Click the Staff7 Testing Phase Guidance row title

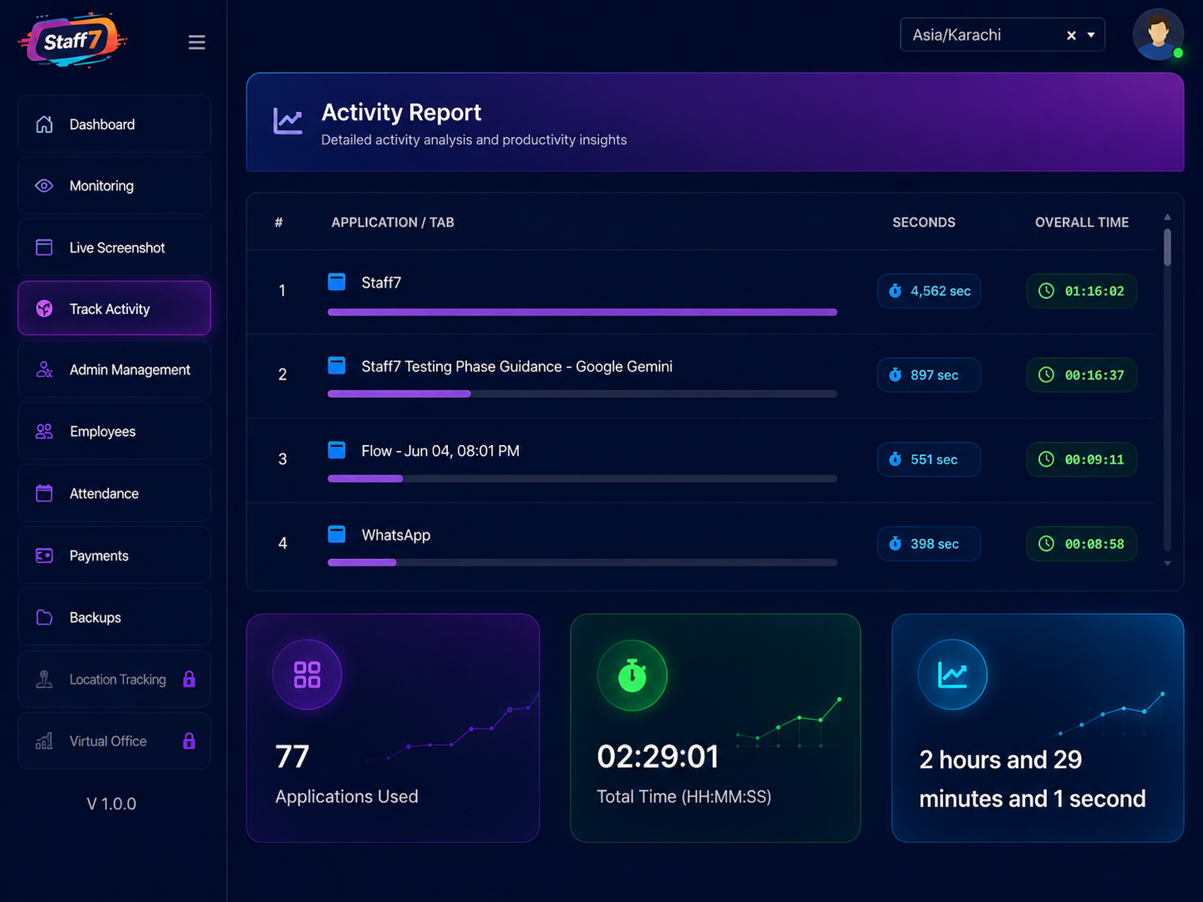pyautogui.click(x=517, y=366)
